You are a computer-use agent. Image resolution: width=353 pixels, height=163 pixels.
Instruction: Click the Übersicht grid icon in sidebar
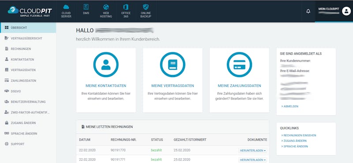tap(7, 28)
